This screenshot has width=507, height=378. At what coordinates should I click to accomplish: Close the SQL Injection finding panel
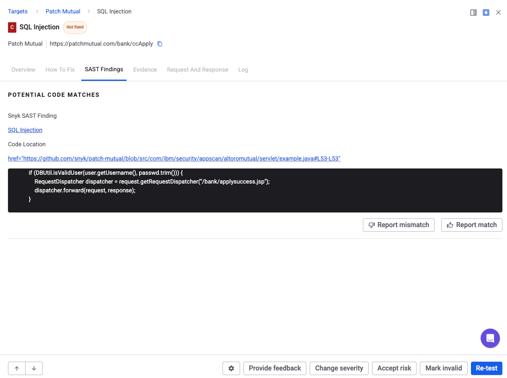click(x=499, y=13)
